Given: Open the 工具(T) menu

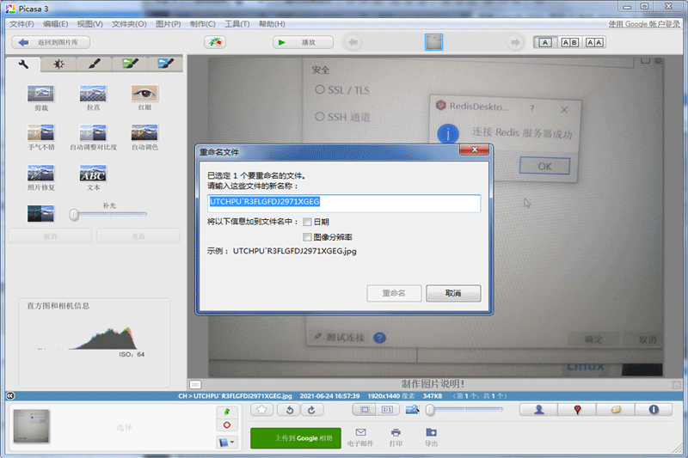Looking at the screenshot, I should click(236, 24).
